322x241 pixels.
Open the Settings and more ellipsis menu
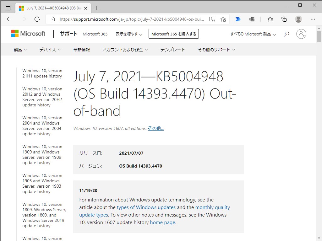pos(313,19)
